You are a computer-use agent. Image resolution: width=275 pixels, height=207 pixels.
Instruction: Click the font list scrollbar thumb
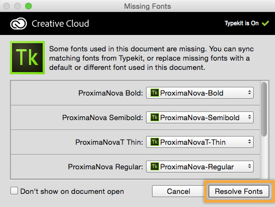(x=264, y=109)
